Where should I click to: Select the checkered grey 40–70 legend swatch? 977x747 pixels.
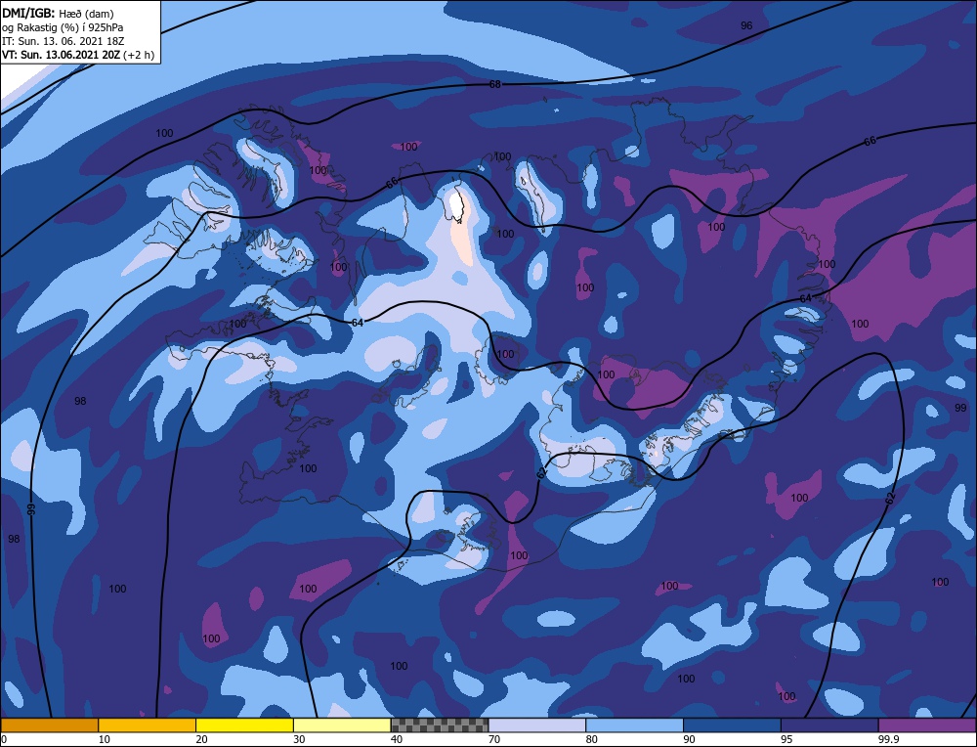coord(440,725)
